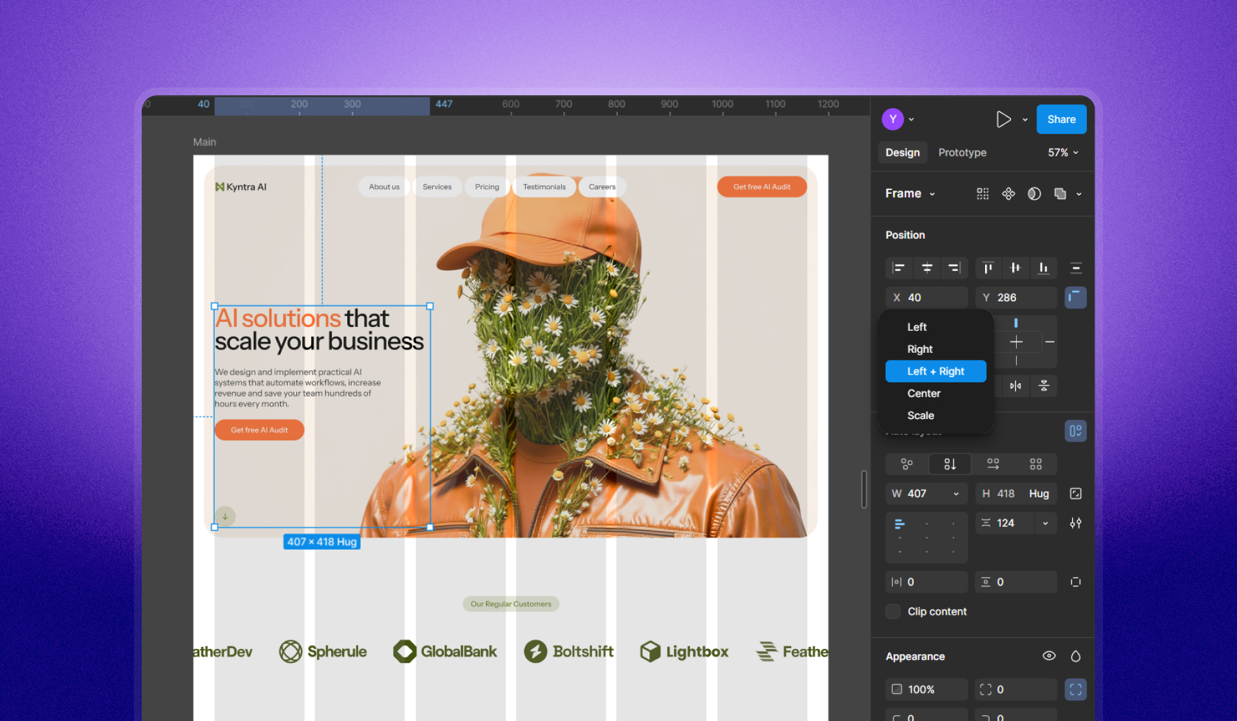Align horizontal centers icon
Screen dimensions: 1237x721
(926, 268)
